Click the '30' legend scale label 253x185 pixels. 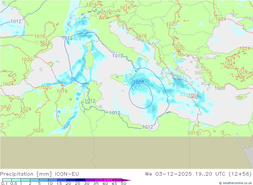(87, 183)
